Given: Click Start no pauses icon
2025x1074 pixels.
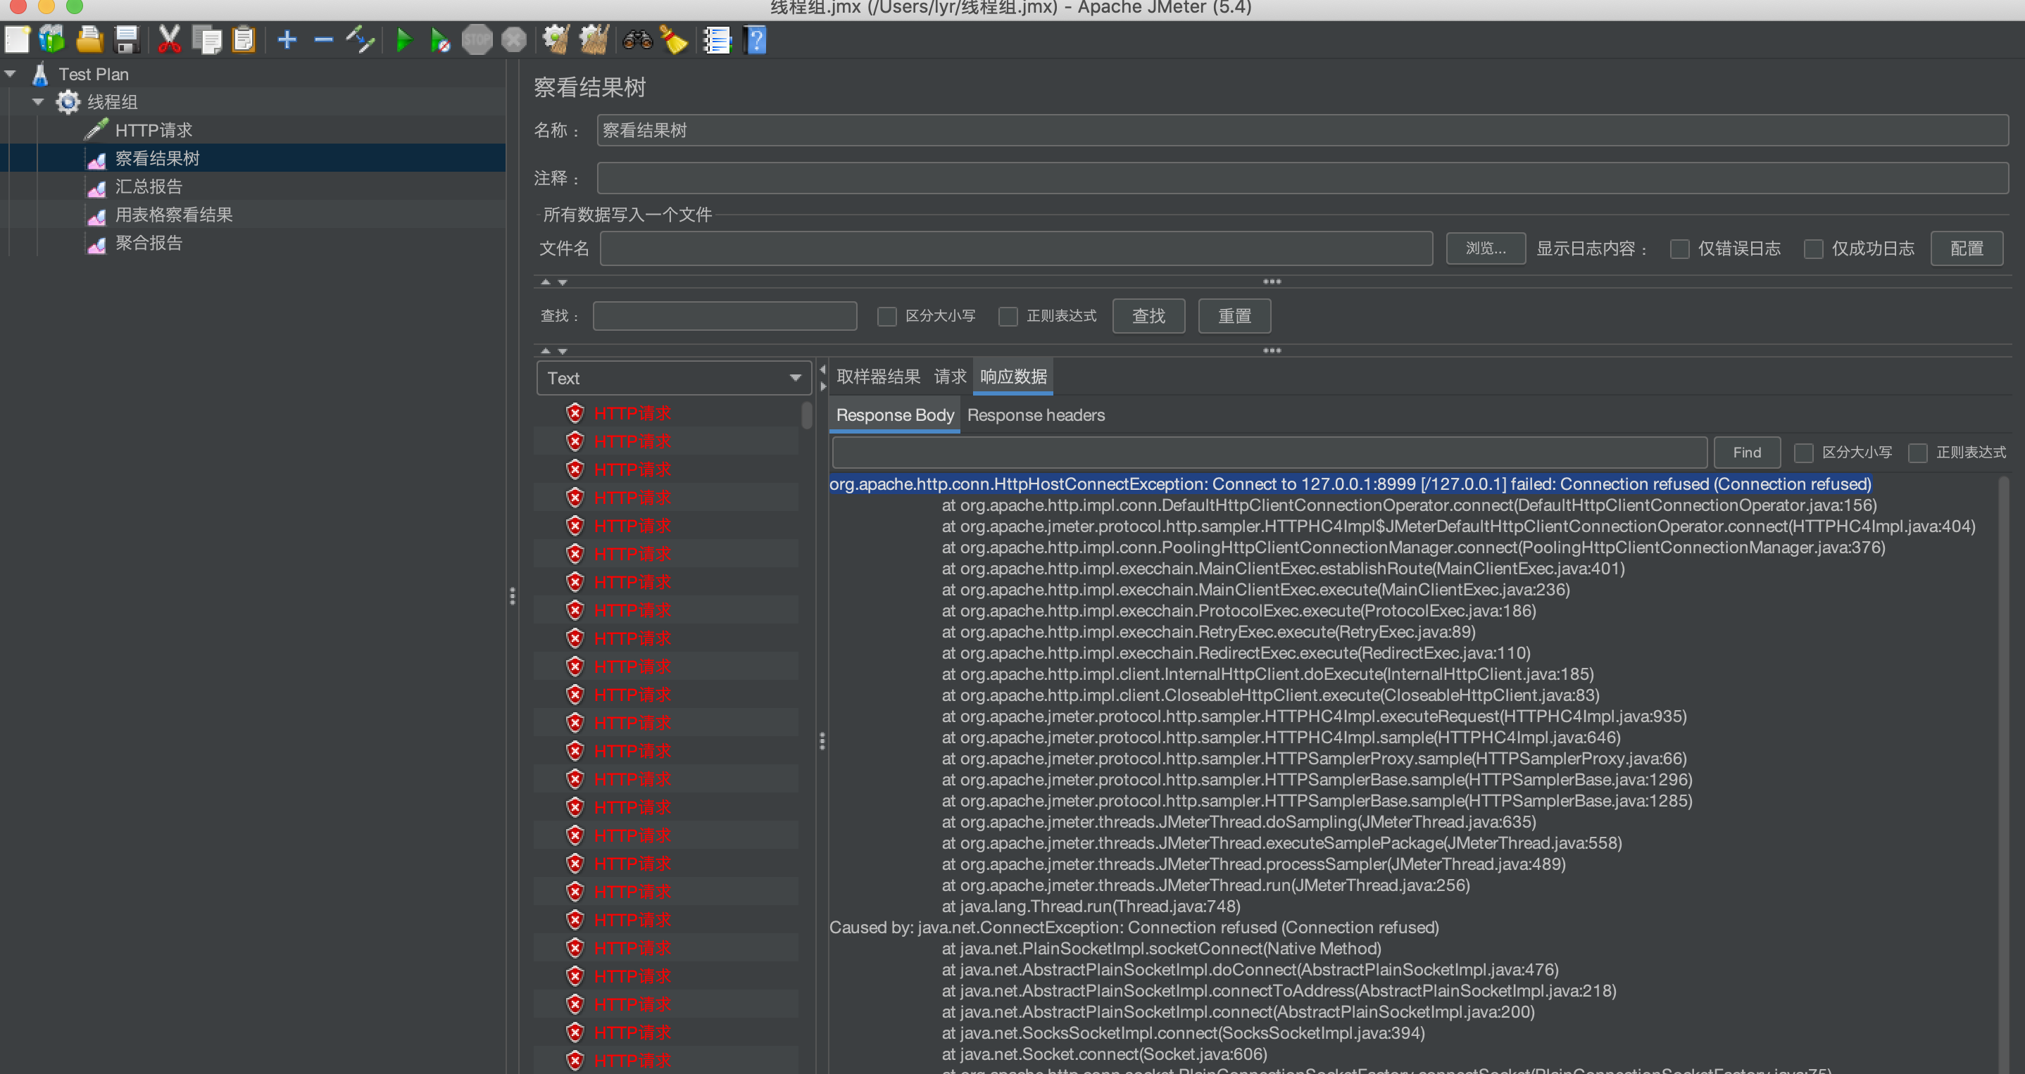Looking at the screenshot, I should [x=440, y=39].
